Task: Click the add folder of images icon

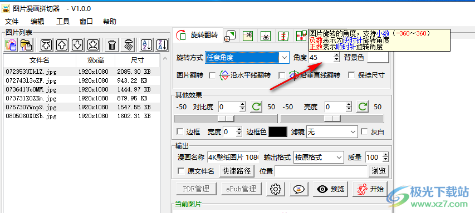Action: coord(26,45)
